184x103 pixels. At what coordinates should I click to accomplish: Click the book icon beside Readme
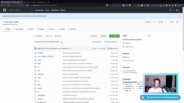(x=123, y=43)
